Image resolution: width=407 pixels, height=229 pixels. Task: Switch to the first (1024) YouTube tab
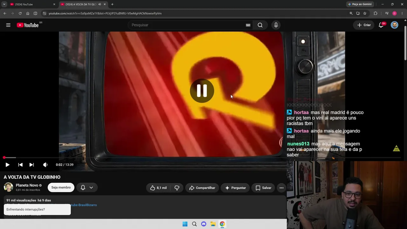32,4
